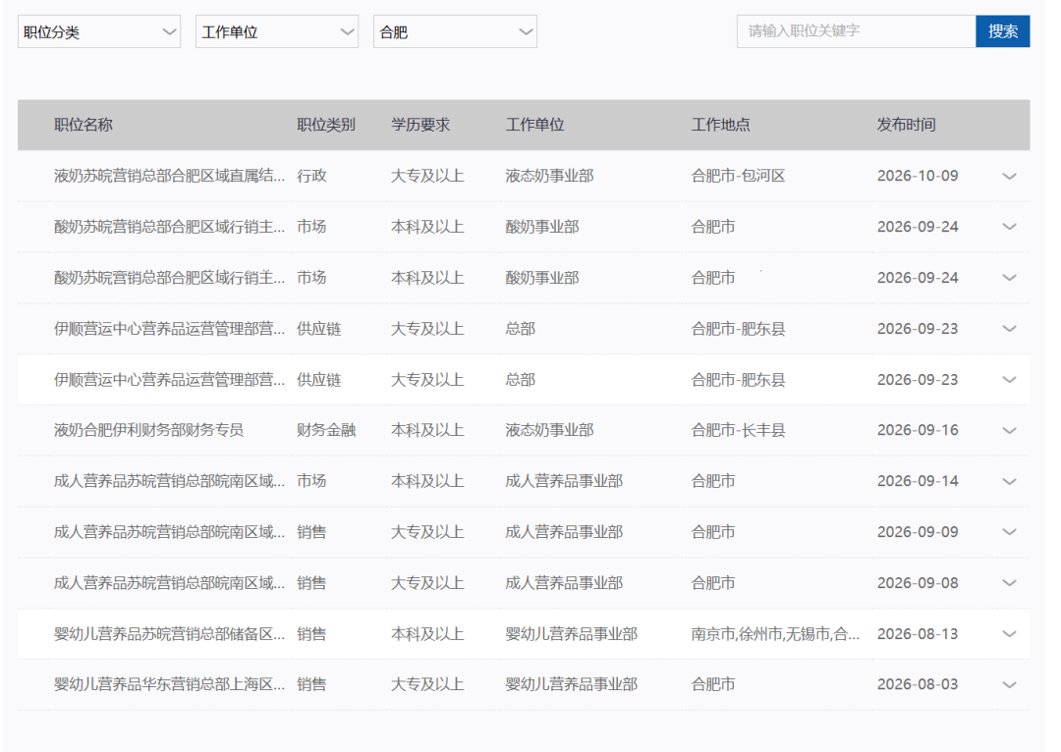Click the date 2026-10-09
The height and width of the screenshot is (752, 1061).
click(918, 176)
